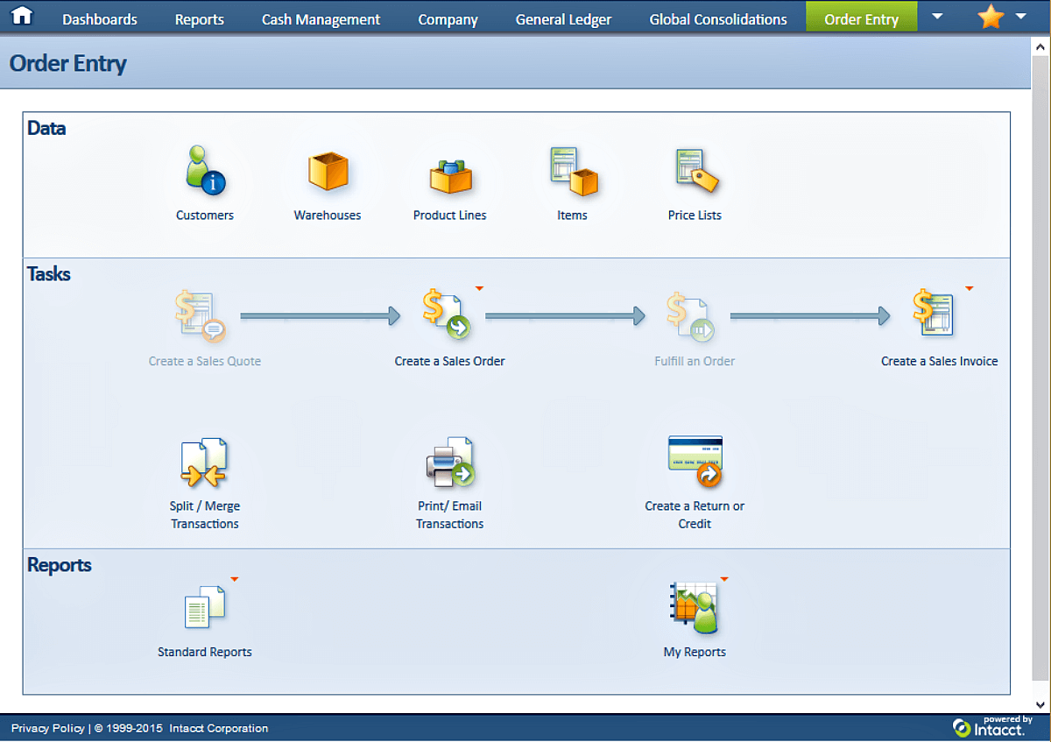Open the Privacy Policy link in footer

(x=48, y=728)
